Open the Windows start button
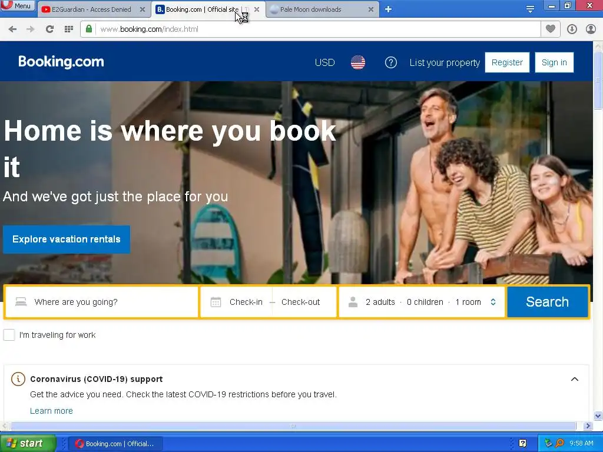Image resolution: width=603 pixels, height=452 pixels. (28, 444)
